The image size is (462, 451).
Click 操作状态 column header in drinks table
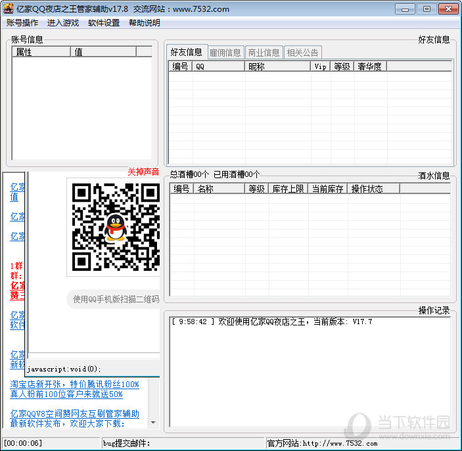[x=373, y=189]
